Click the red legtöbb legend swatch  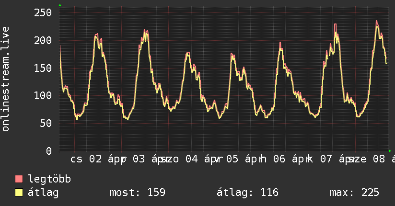(x=19, y=179)
